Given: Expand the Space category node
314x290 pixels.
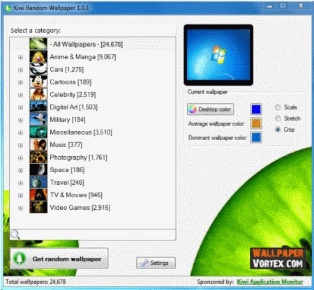Looking at the screenshot, I should click(x=21, y=170).
